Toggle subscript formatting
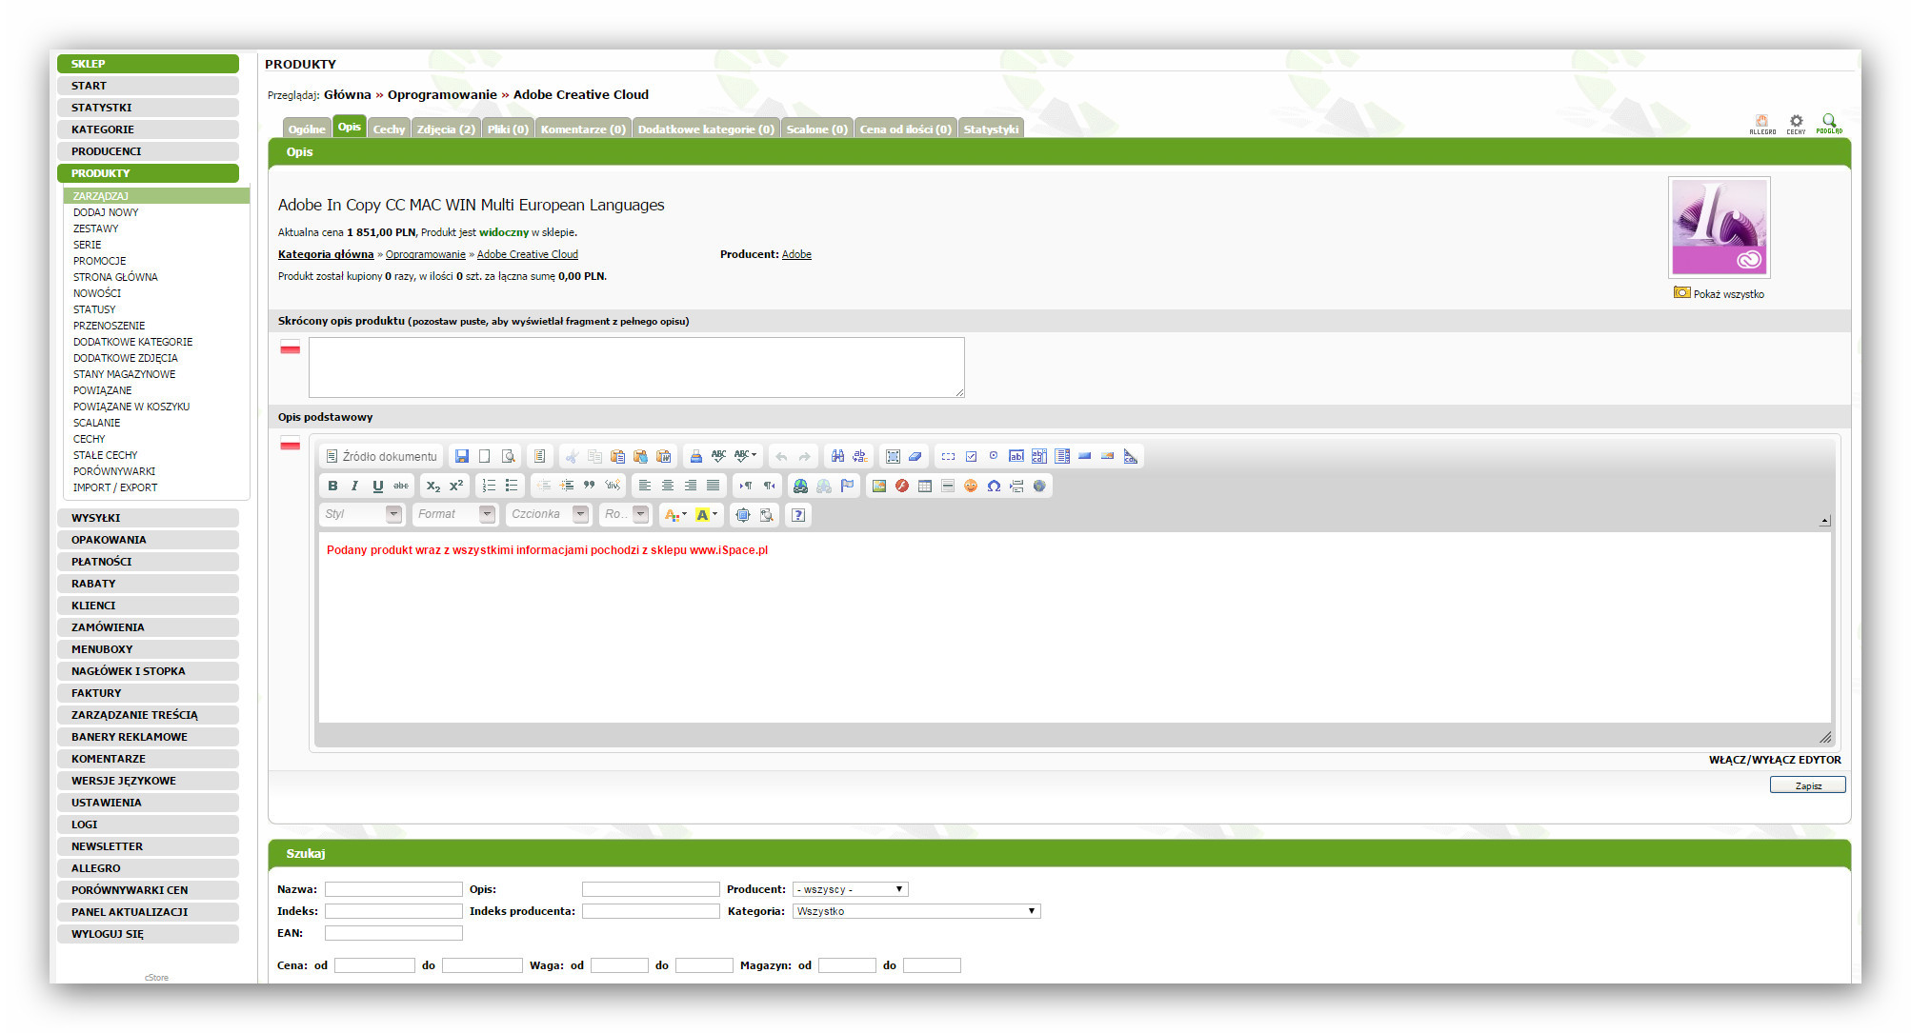Viewport: 1911px width, 1033px height. (433, 486)
